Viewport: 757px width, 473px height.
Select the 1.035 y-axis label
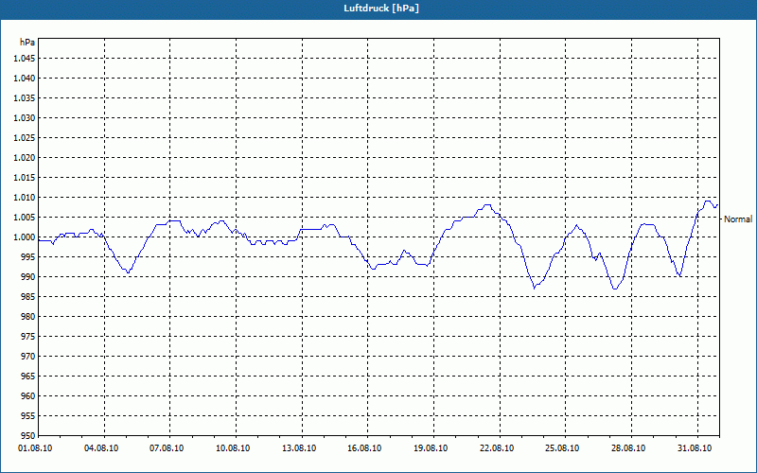(x=25, y=98)
